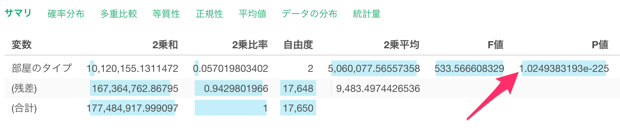Select the P値 column header
The height and width of the screenshot is (133, 620).
pyautogui.click(x=600, y=45)
